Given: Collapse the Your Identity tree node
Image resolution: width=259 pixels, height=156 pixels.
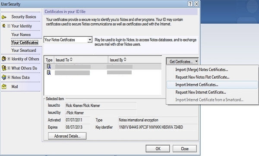Looking at the screenshot, I should [9, 26].
